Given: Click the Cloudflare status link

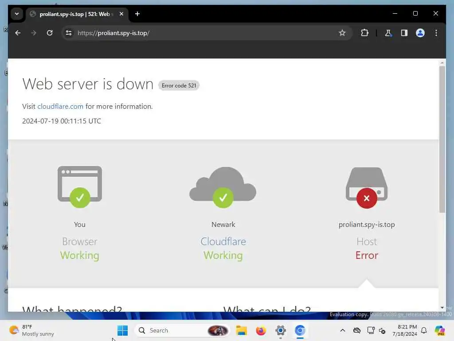Looking at the screenshot, I should click(223, 242).
